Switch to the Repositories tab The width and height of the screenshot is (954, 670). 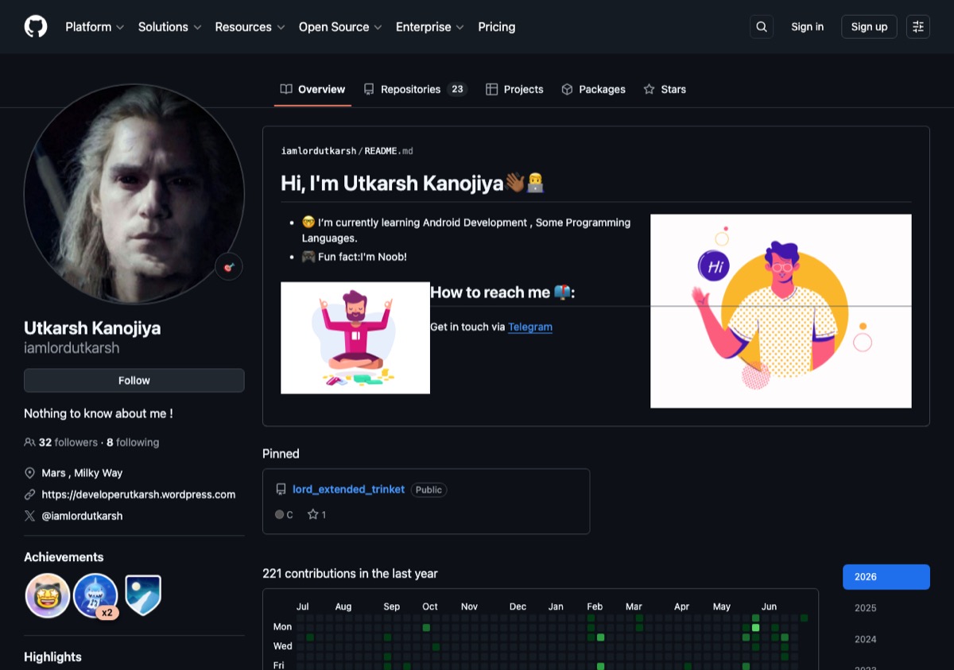pos(415,89)
